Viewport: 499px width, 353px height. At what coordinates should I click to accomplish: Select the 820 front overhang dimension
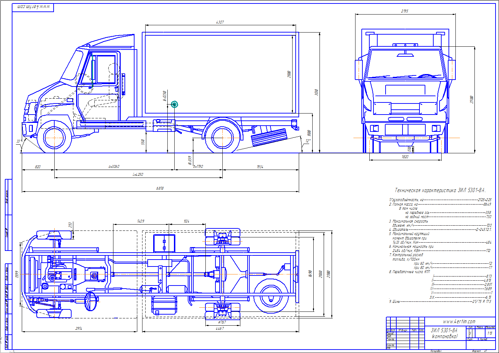[38, 167]
